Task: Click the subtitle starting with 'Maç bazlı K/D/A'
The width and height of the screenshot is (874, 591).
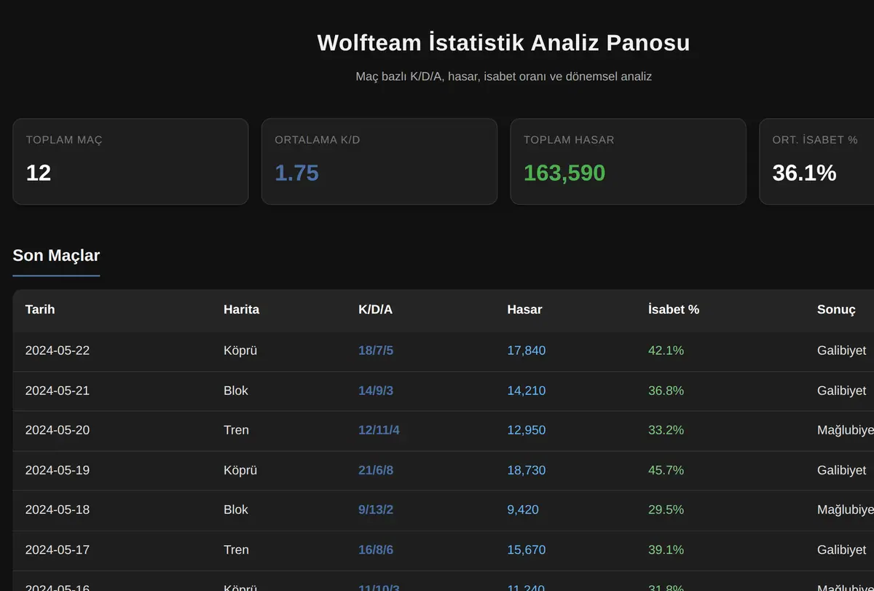Action: [503, 77]
